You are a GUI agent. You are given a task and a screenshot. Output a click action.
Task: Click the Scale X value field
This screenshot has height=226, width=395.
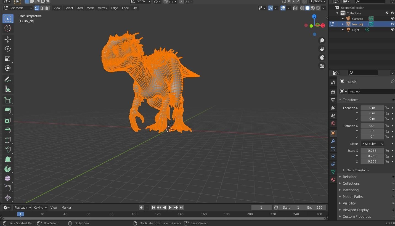[372, 151]
